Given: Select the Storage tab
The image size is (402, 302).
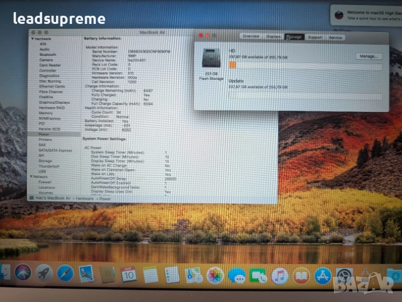Looking at the screenshot, I should pos(294,37).
